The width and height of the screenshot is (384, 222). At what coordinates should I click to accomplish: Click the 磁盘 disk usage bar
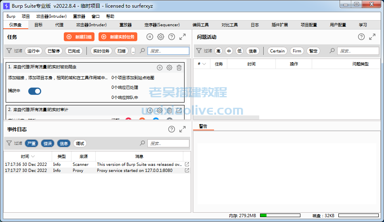coord(359,216)
